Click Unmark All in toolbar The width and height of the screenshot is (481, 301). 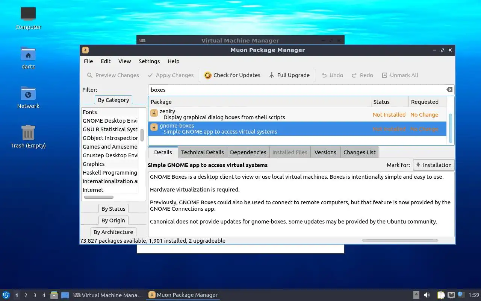(x=400, y=75)
